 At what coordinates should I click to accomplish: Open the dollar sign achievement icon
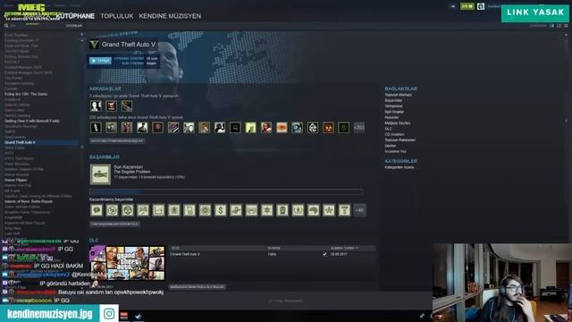(221, 210)
